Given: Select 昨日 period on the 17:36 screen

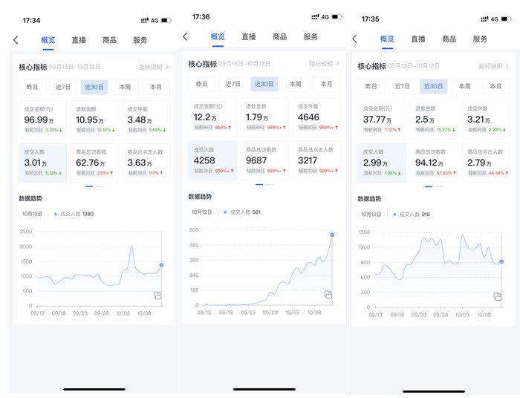Looking at the screenshot, I should click(201, 84).
